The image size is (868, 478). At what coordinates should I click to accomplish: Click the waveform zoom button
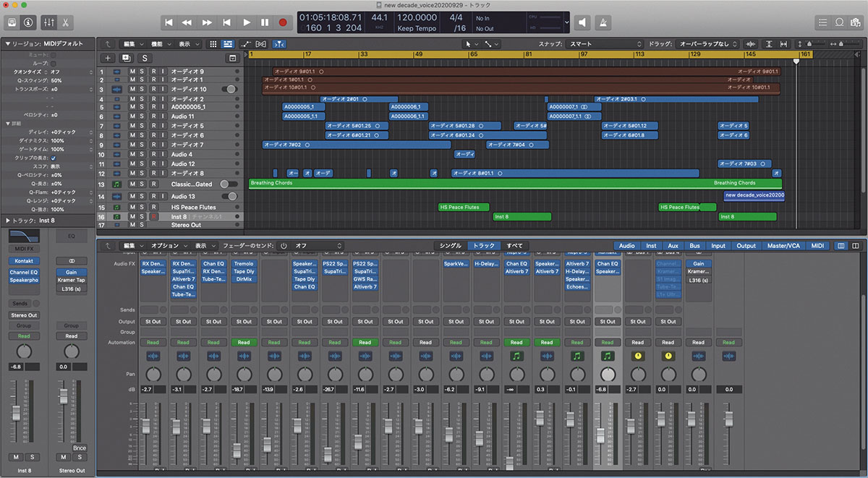click(752, 44)
